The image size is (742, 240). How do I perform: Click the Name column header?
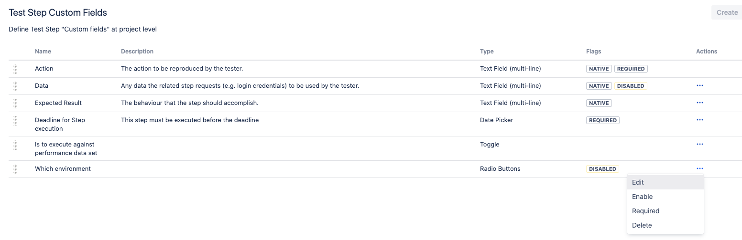tap(43, 52)
